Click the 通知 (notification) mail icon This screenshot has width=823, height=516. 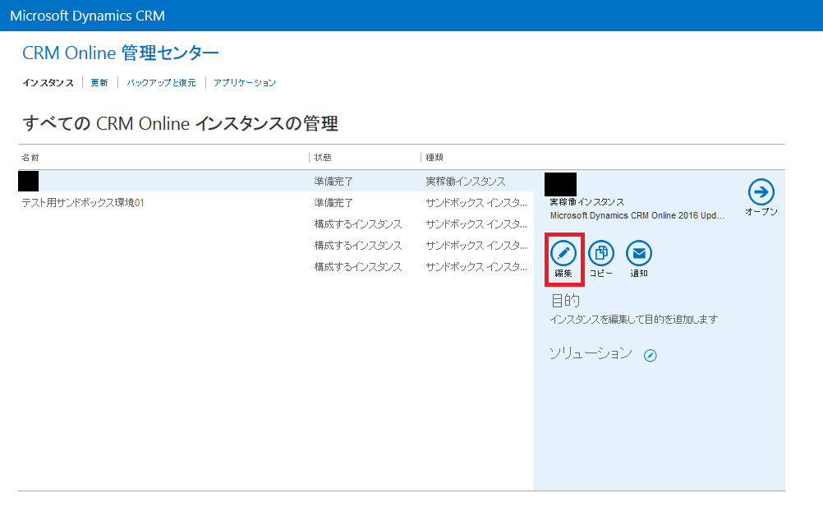(x=639, y=254)
